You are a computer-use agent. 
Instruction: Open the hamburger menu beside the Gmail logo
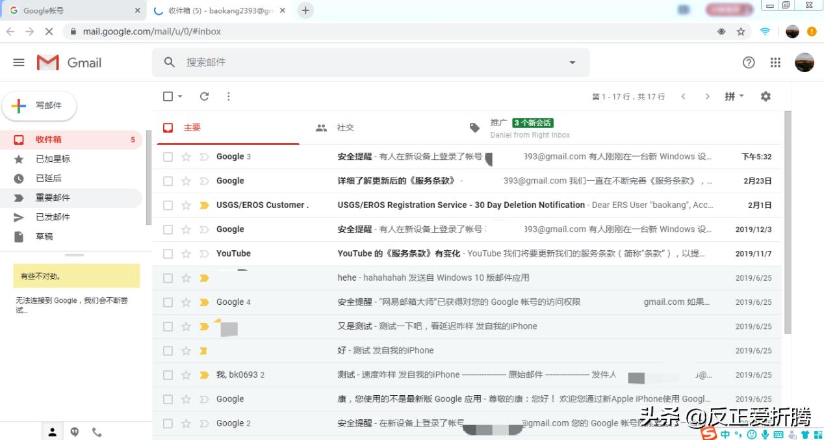[18, 62]
